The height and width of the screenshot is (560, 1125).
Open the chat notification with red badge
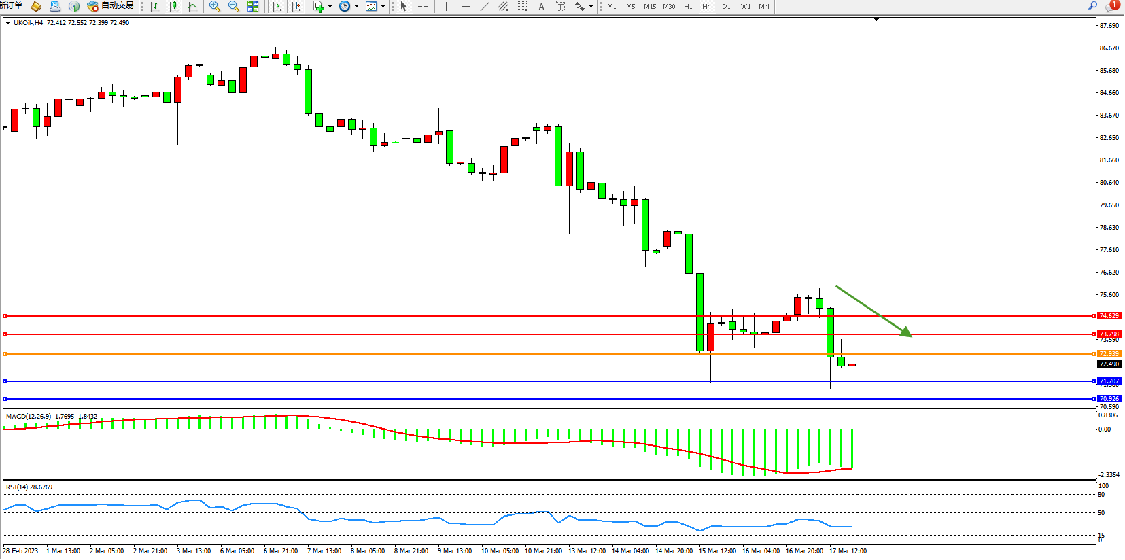(1112, 5)
